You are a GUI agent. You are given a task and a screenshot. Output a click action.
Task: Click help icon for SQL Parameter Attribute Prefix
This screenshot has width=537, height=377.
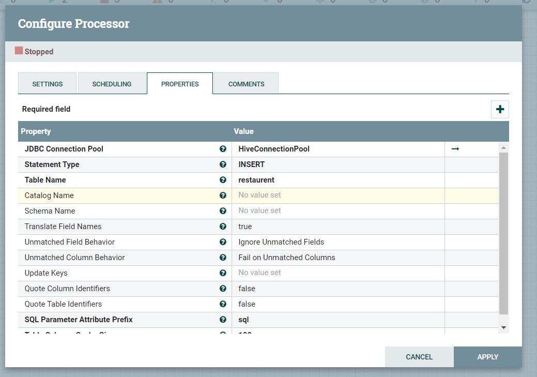pyautogui.click(x=223, y=320)
